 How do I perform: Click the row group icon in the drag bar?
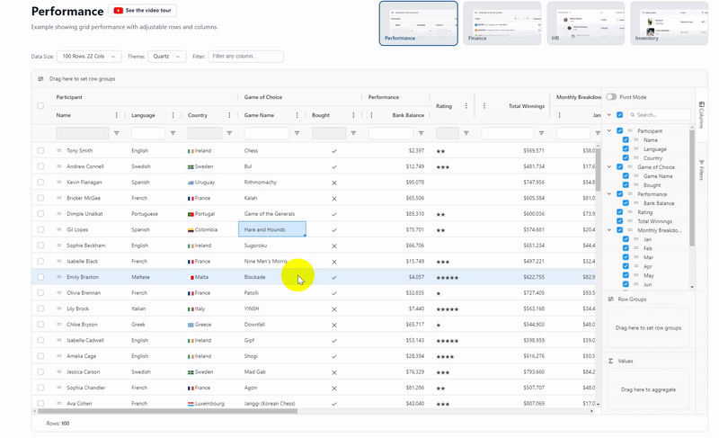point(40,79)
